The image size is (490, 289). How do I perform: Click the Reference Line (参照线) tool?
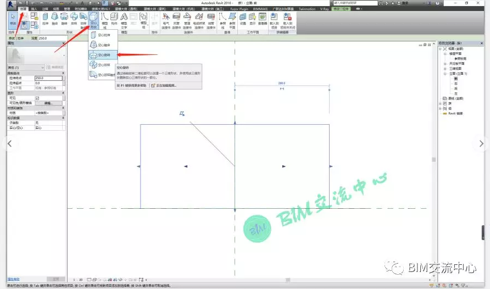point(222,21)
